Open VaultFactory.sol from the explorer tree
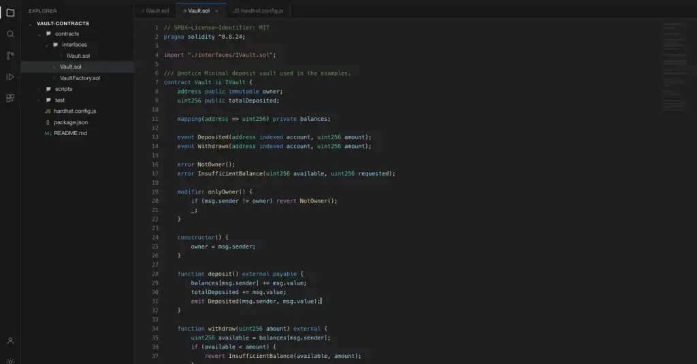697x364 pixels. coord(80,78)
